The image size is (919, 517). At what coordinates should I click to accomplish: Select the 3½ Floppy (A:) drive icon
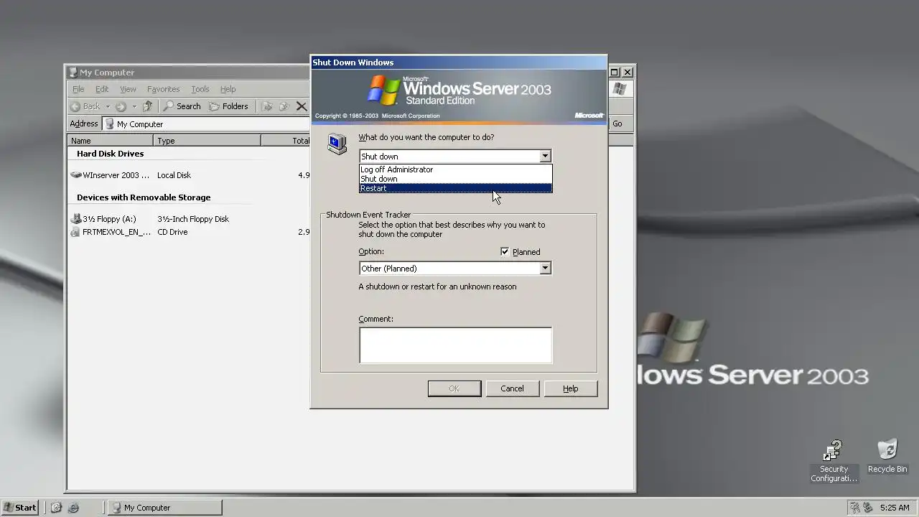(76, 218)
